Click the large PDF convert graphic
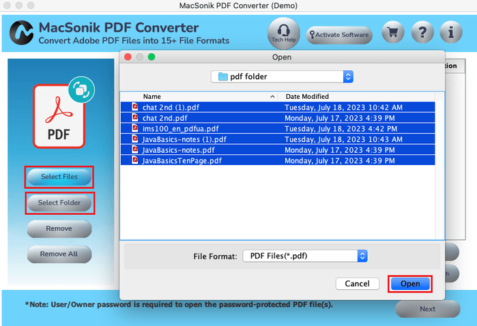477x326 pixels. [62, 113]
